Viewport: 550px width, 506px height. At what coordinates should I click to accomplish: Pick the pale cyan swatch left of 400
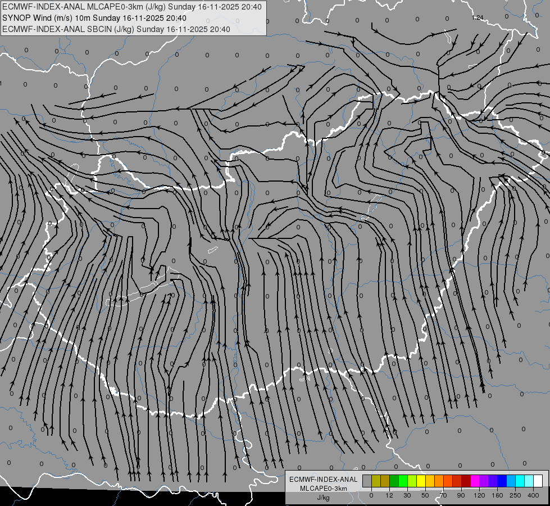click(x=529, y=481)
